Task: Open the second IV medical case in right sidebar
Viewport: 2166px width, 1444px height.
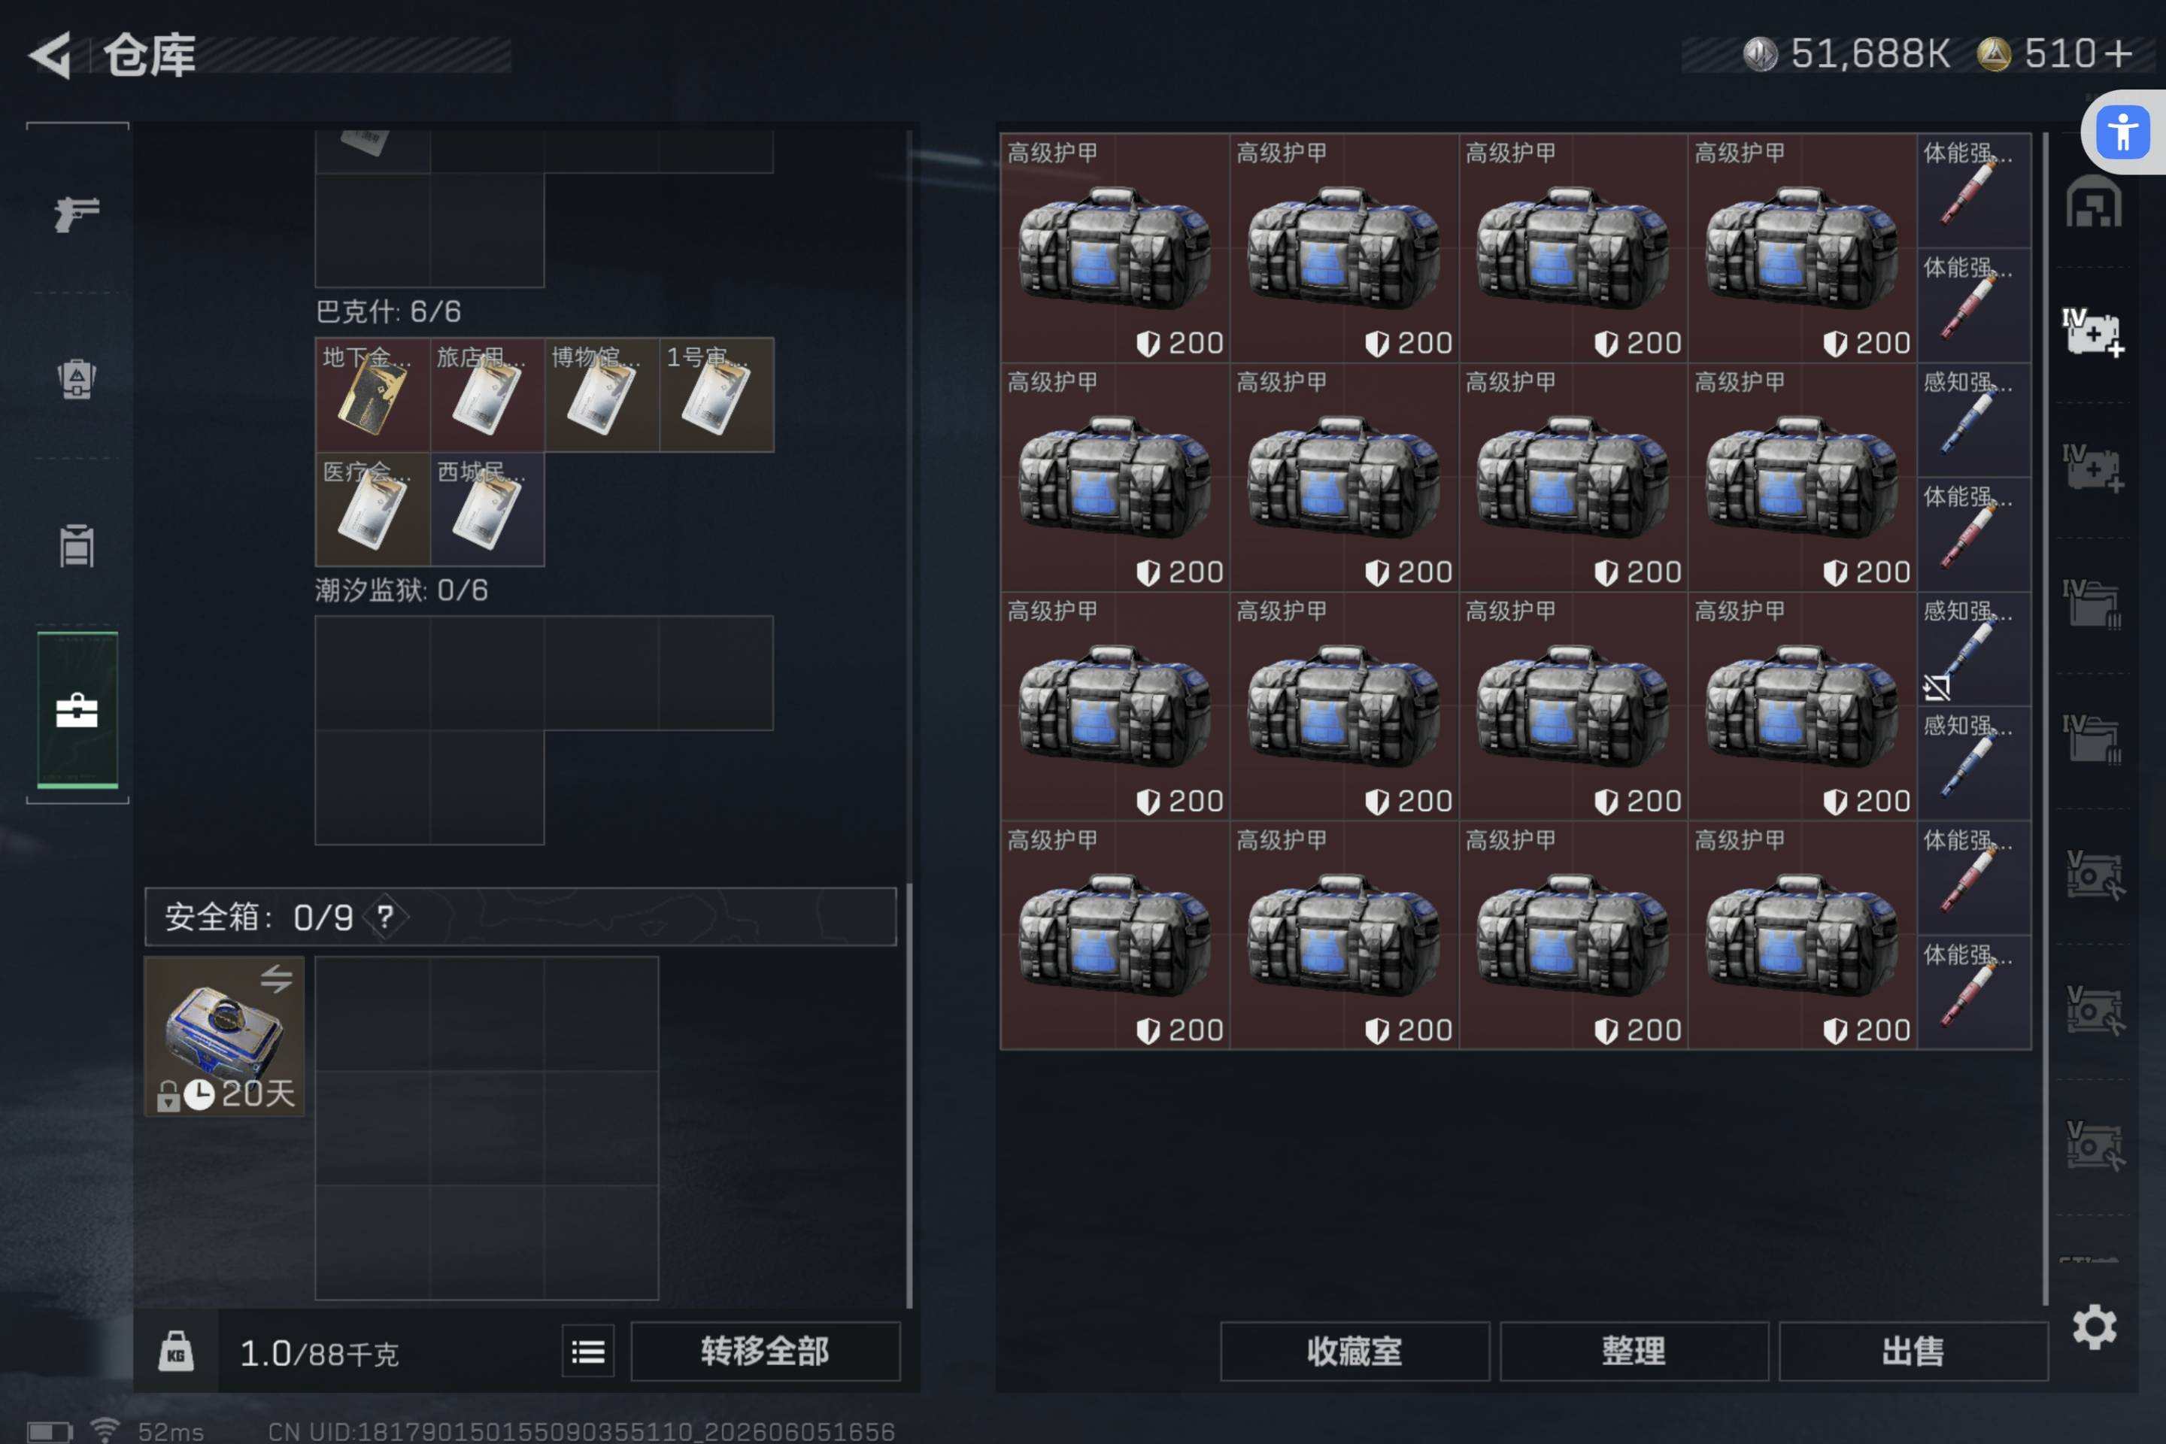Action: (2092, 469)
